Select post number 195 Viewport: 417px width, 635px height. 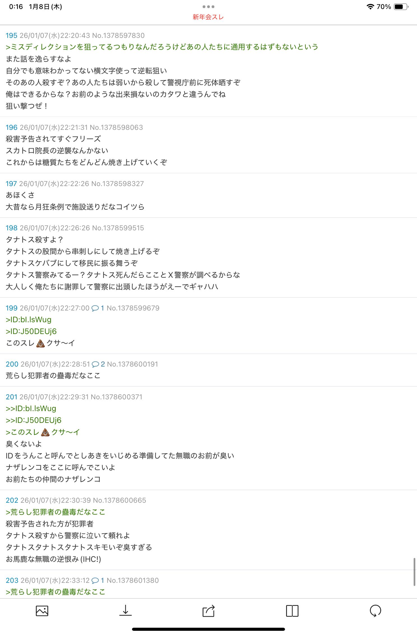point(11,36)
